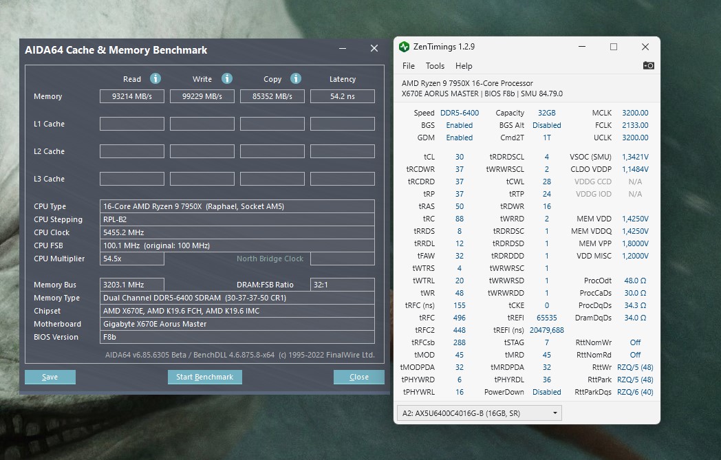Minimize the AIDA64 benchmark window
The width and height of the screenshot is (721, 460).
tap(342, 49)
